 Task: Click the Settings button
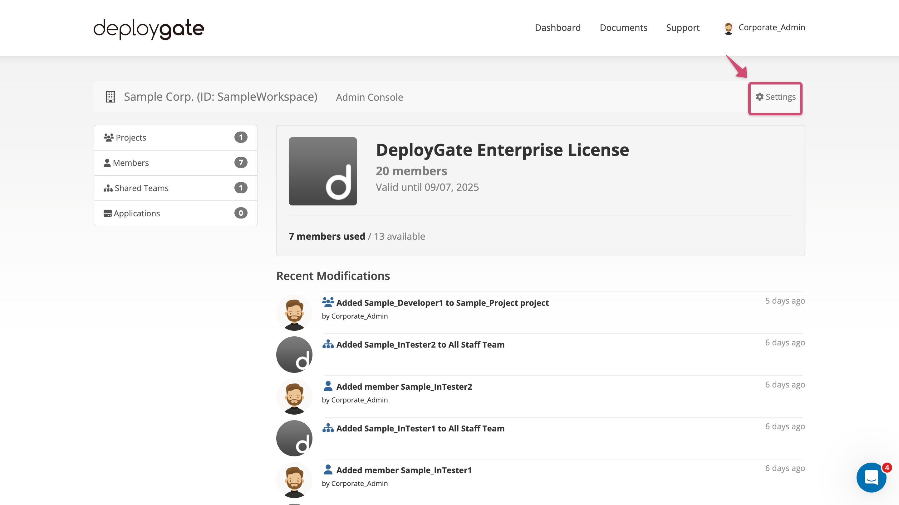tap(775, 97)
